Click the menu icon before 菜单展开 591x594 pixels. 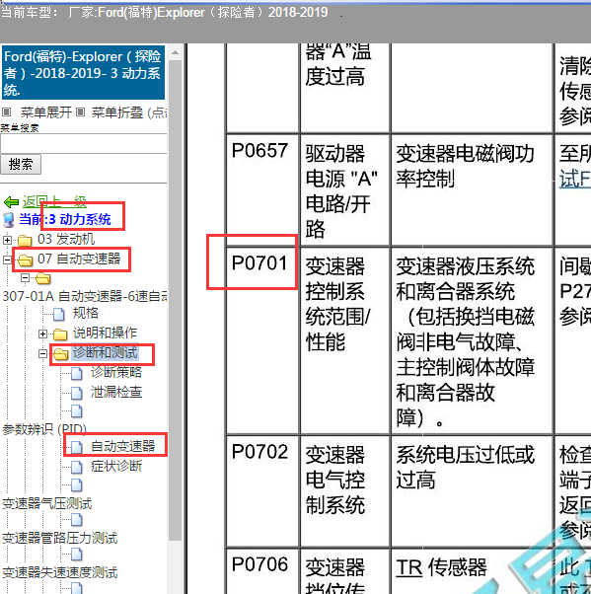tap(7, 112)
